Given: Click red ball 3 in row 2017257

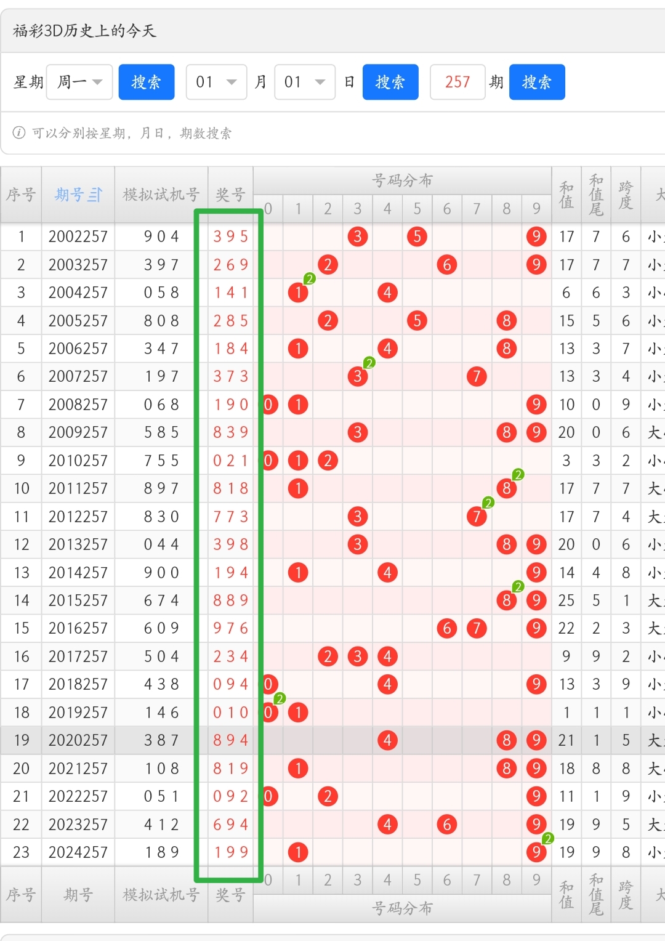Looking at the screenshot, I should [x=358, y=656].
